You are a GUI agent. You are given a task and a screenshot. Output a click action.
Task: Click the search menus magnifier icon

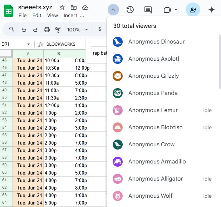coord(11,29)
